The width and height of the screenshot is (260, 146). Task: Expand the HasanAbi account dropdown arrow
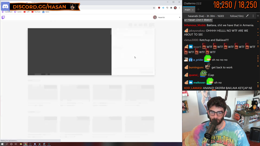(x=180, y=17)
